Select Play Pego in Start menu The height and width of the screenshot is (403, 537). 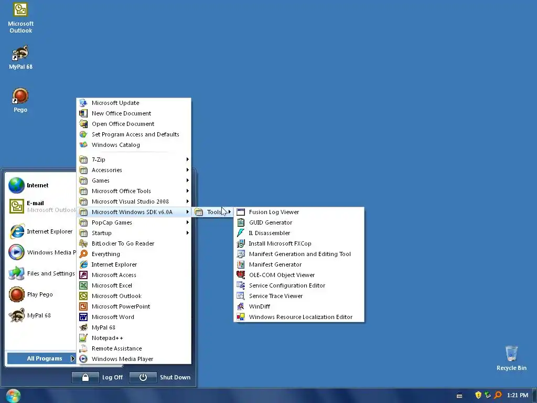pos(40,295)
